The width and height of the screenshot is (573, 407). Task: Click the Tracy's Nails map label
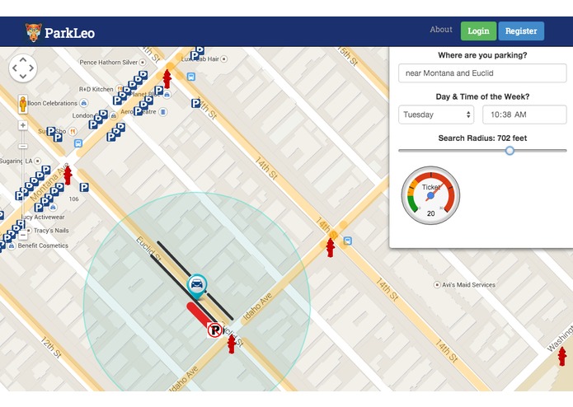pos(51,231)
